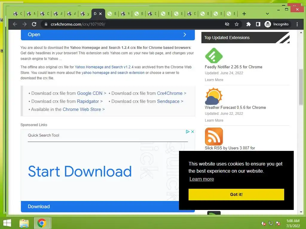Click Learn more in the cookie notice
The width and height of the screenshot is (306, 229).
pos(202,179)
